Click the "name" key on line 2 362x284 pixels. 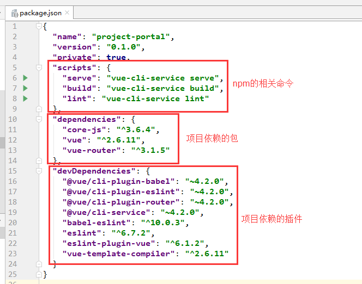click(x=67, y=36)
